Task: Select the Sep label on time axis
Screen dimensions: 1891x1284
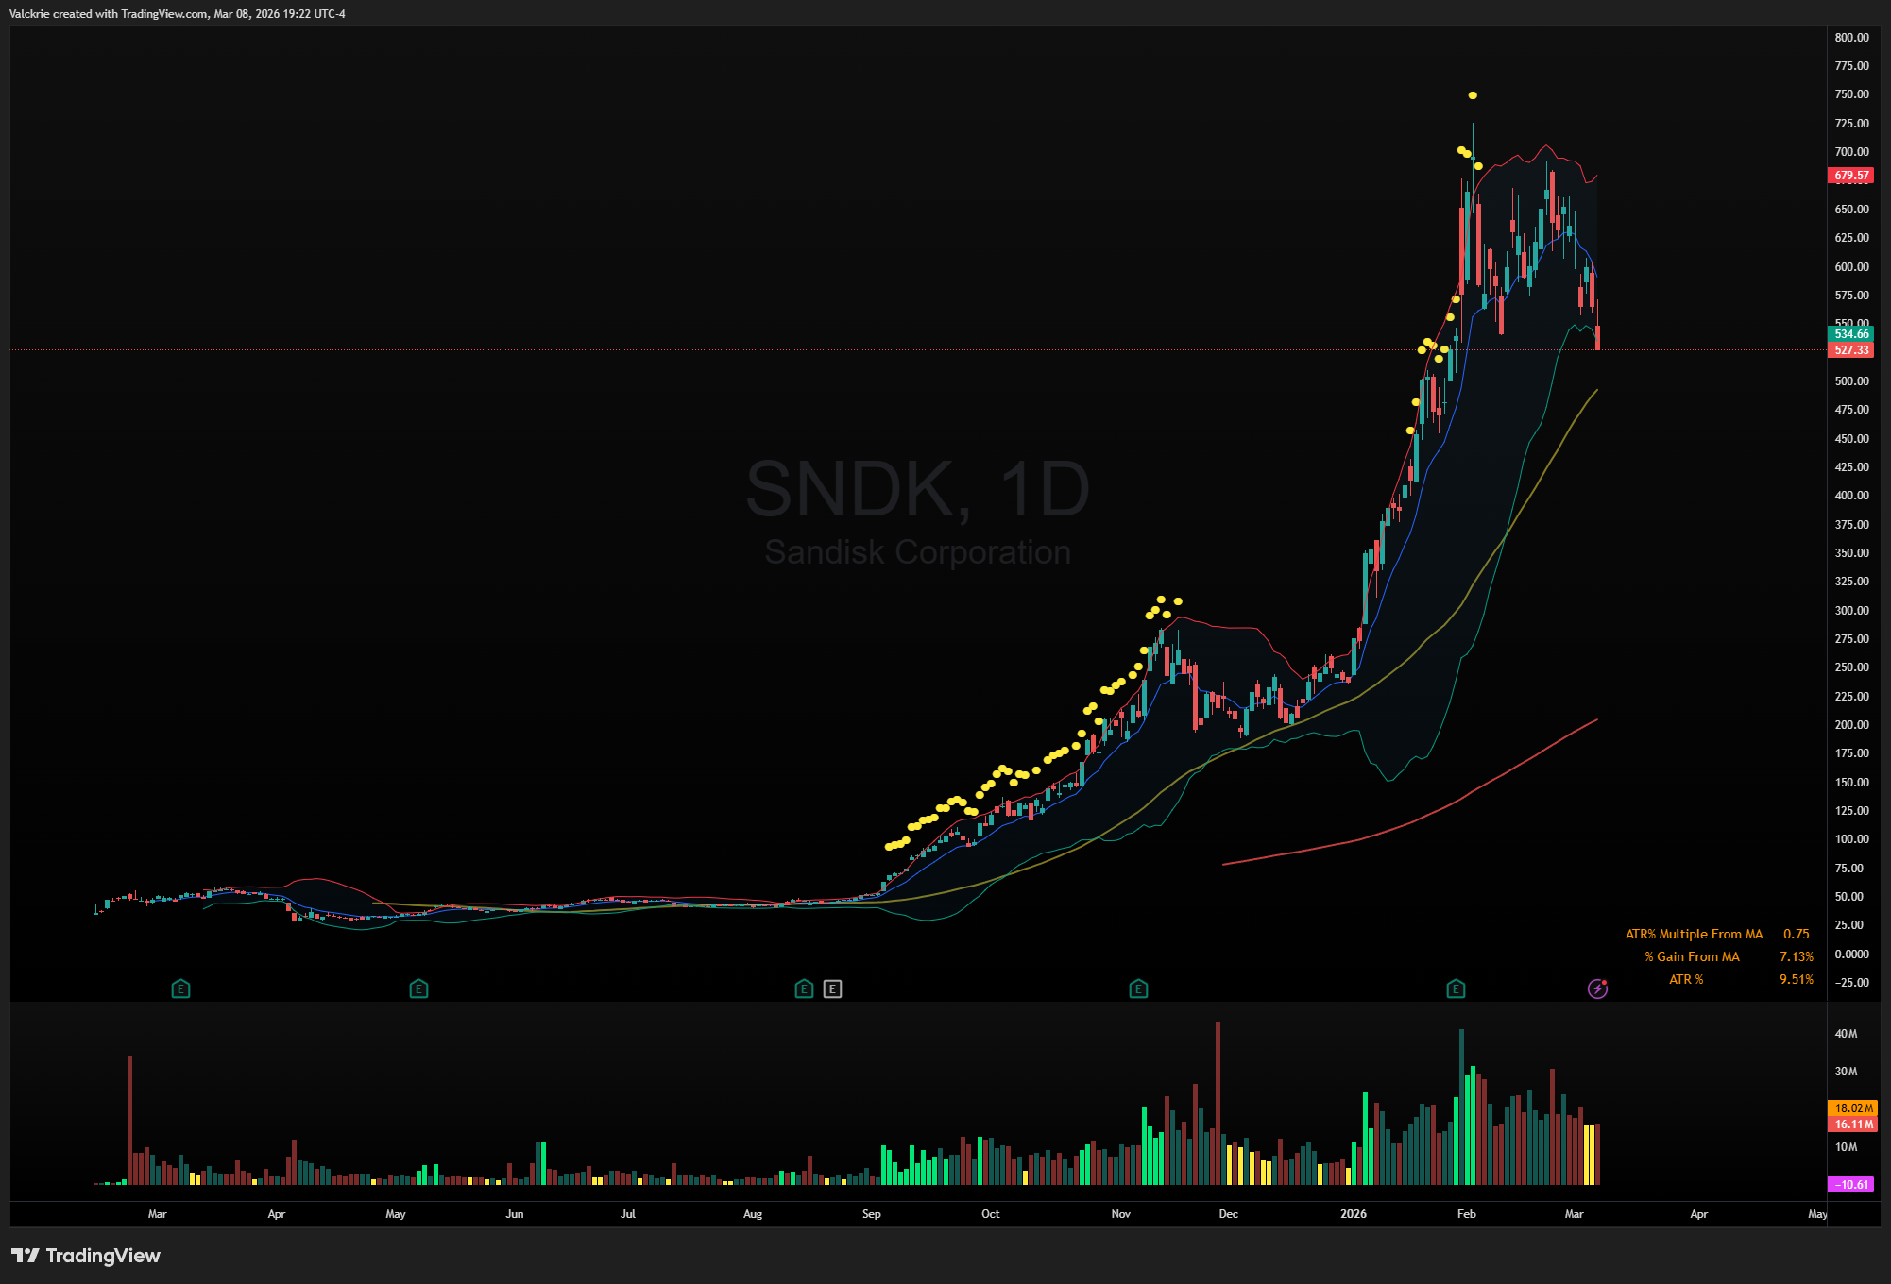Action: coord(871,1214)
